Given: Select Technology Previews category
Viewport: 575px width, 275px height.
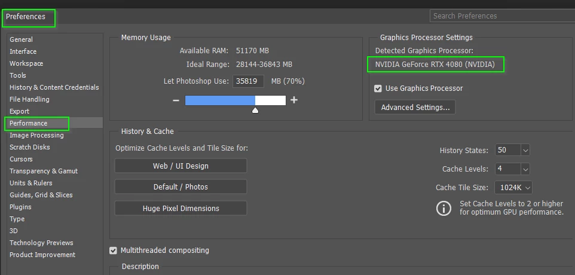Looking at the screenshot, I should coord(41,243).
